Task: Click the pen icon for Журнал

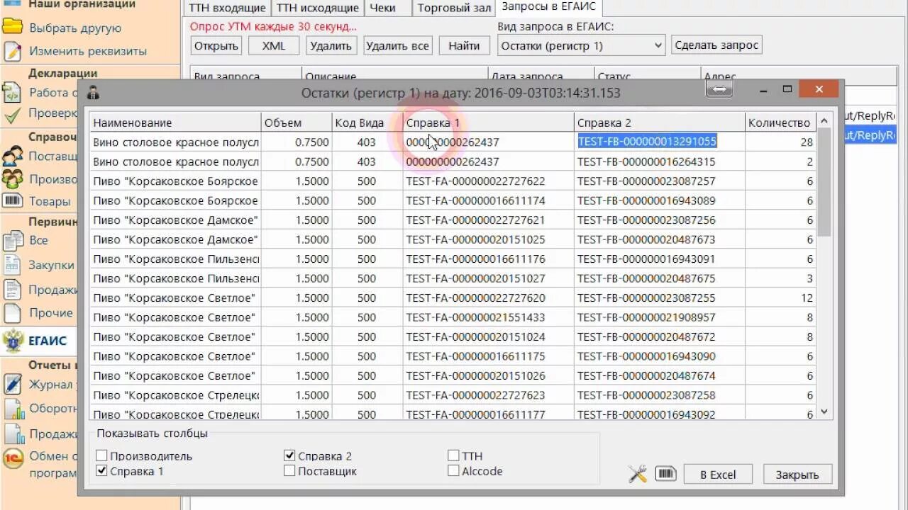Action: [13, 385]
